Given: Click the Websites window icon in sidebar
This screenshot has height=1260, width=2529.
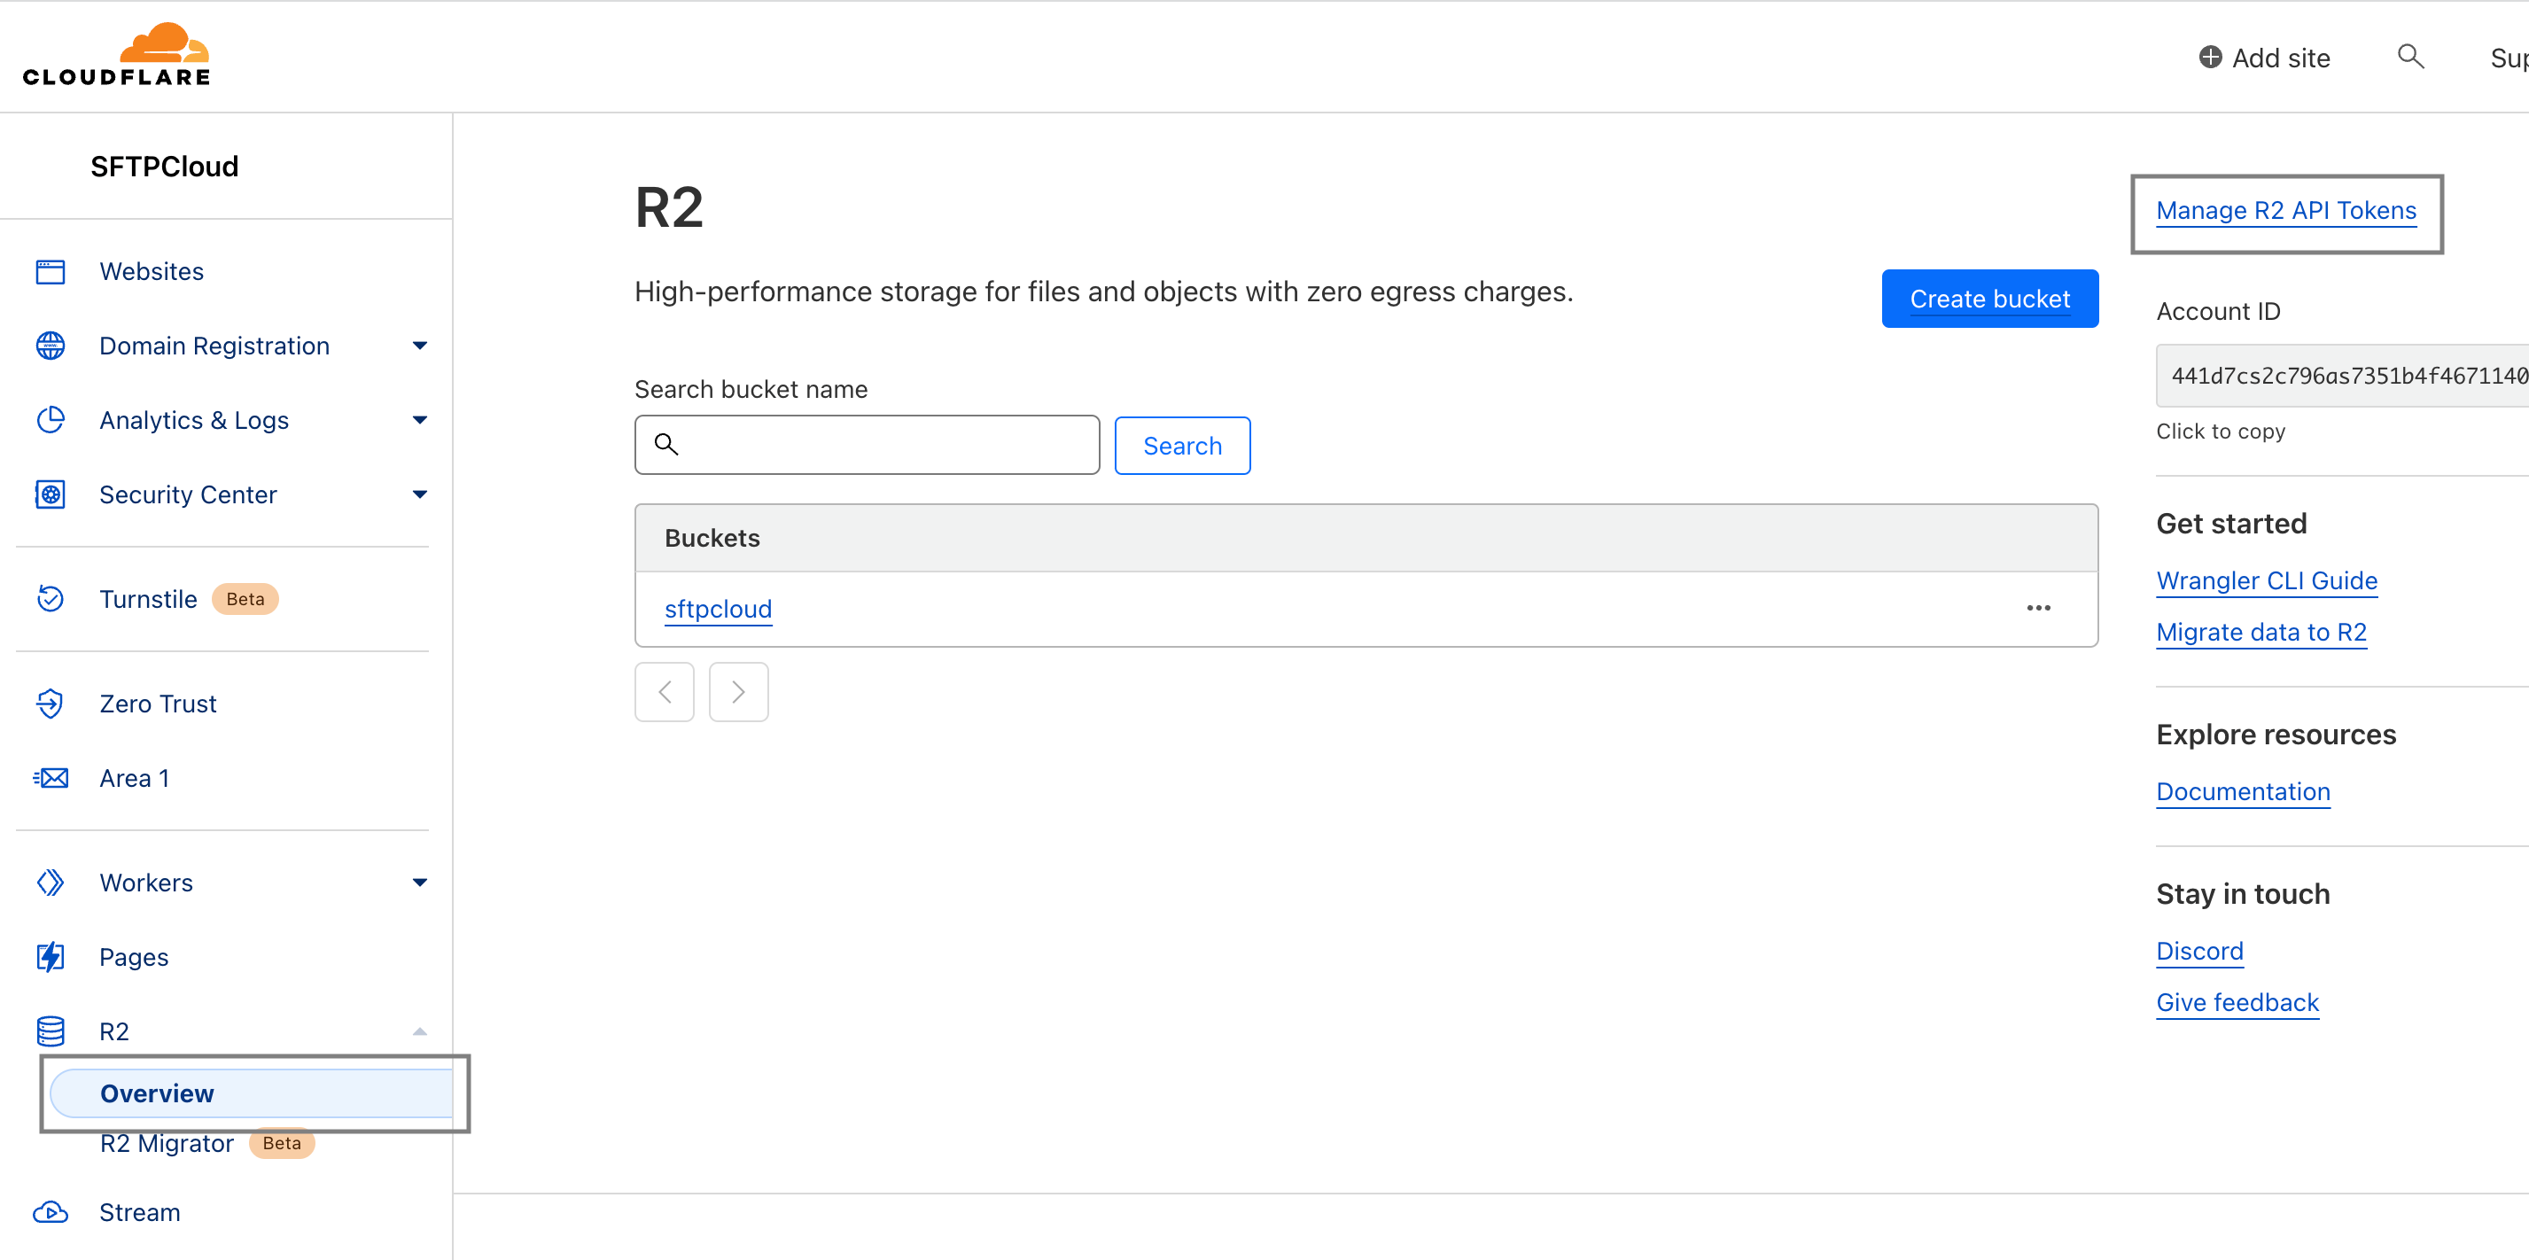Looking at the screenshot, I should [51, 272].
